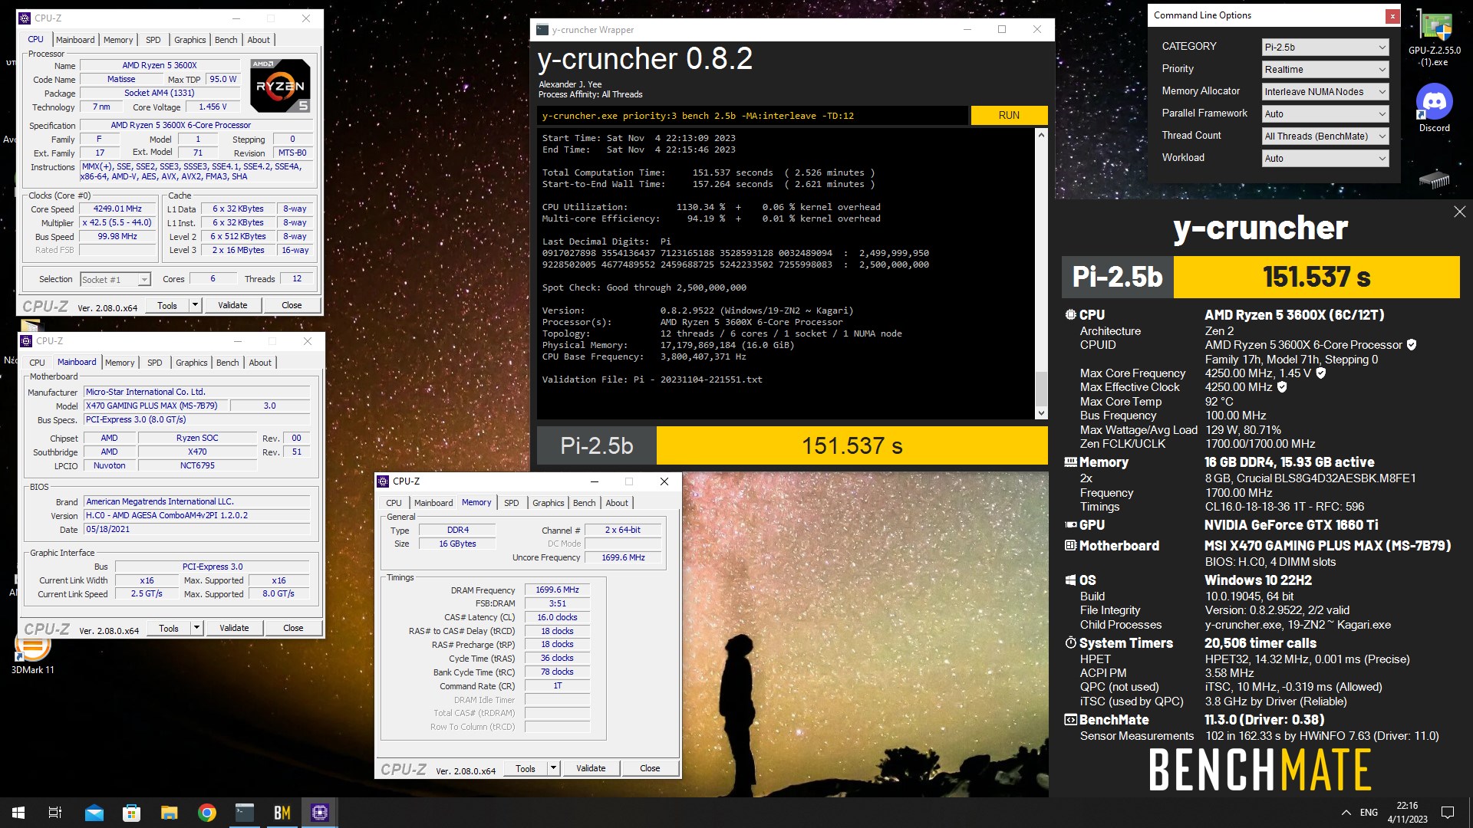This screenshot has height=828, width=1473.
Task: Open Socket #1 selection dropdown in CPU-Z
Action: (x=115, y=280)
